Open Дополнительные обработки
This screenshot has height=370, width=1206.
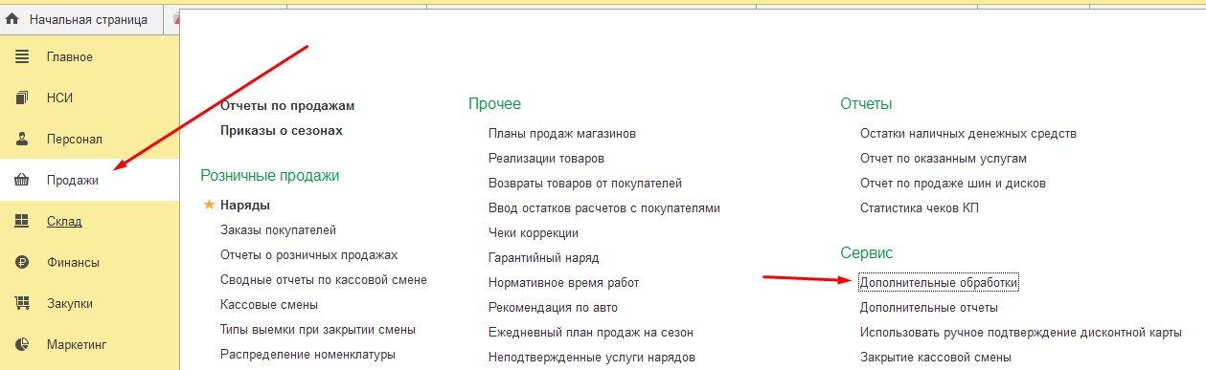pyautogui.click(x=939, y=283)
